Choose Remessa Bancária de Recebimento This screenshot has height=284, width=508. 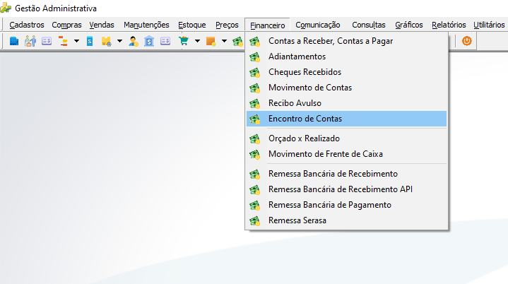(x=346, y=174)
